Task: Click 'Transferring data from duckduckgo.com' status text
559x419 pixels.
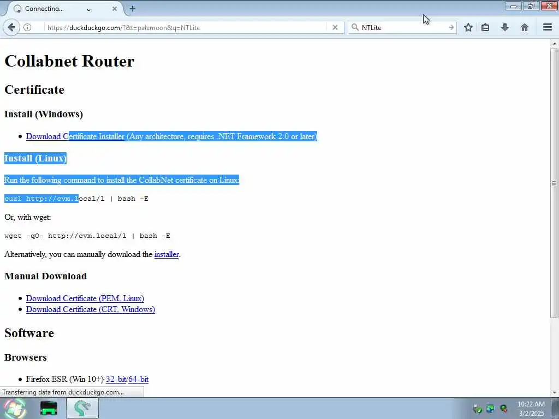Action: (63, 392)
